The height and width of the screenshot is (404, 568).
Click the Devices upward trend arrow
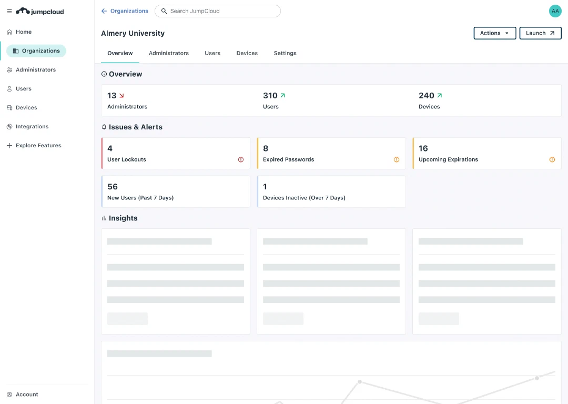(x=440, y=96)
